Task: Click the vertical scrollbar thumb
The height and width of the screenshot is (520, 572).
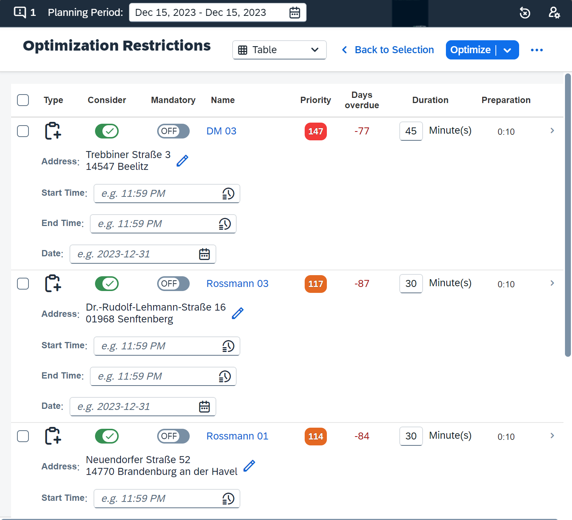Action: point(568,215)
